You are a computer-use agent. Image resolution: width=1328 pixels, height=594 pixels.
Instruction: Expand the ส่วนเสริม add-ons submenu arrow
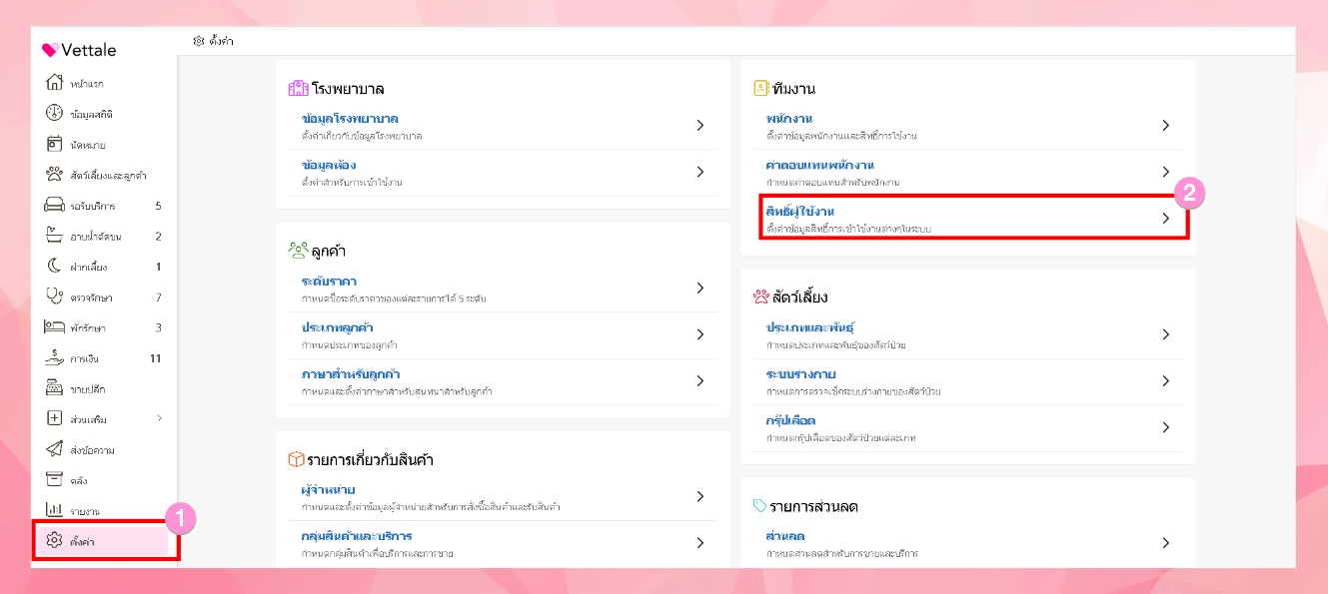point(160,418)
